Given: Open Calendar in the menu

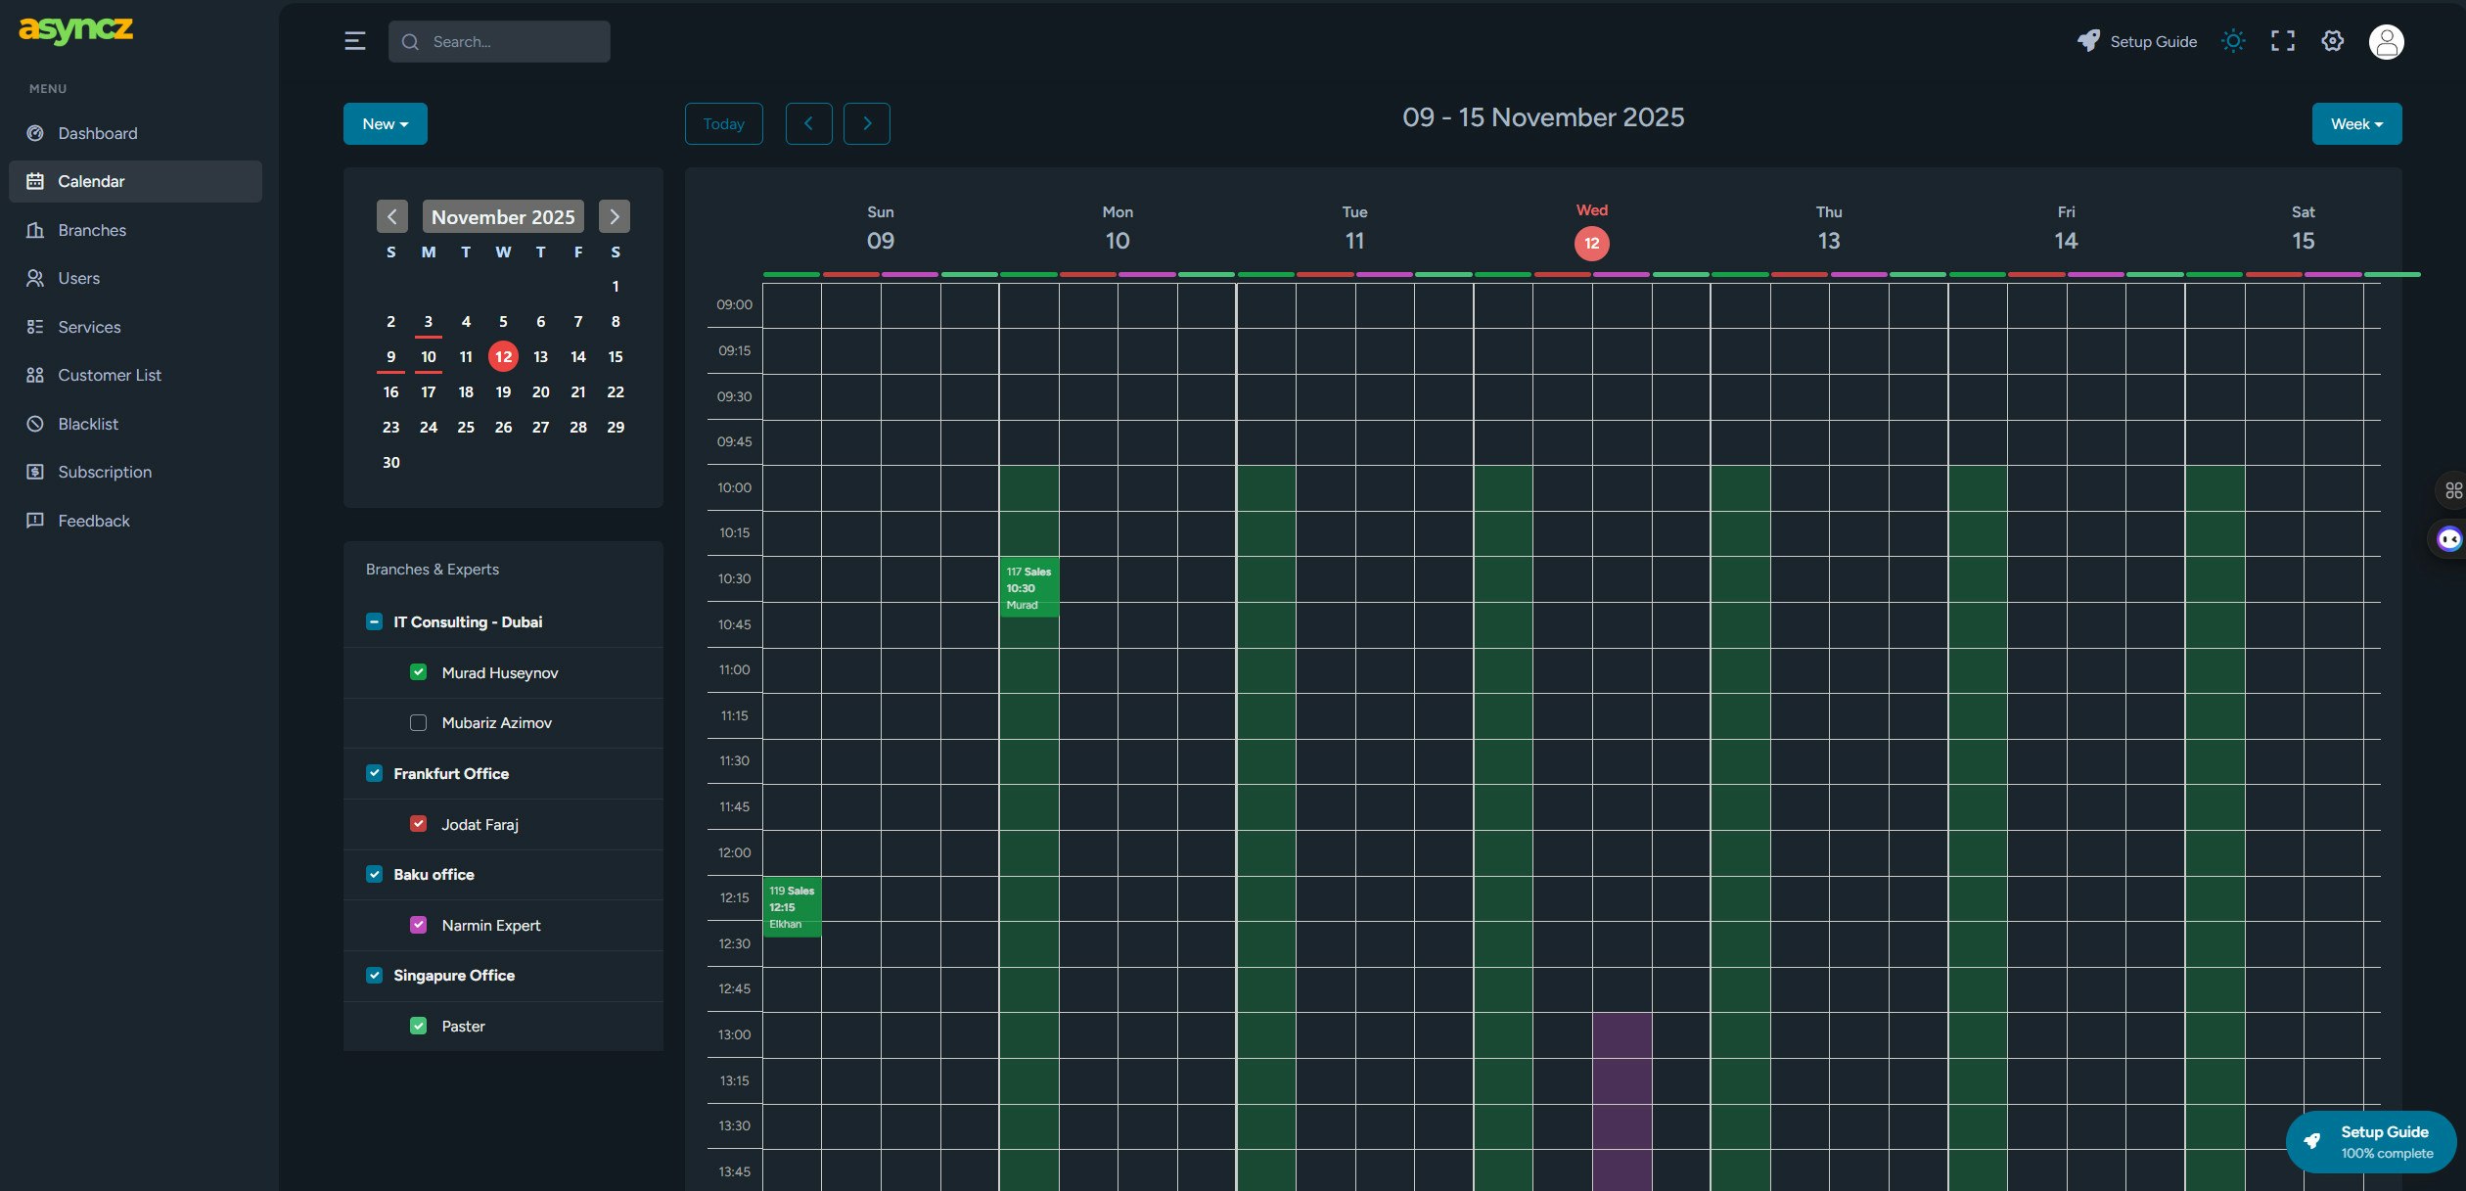Looking at the screenshot, I should point(91,181).
